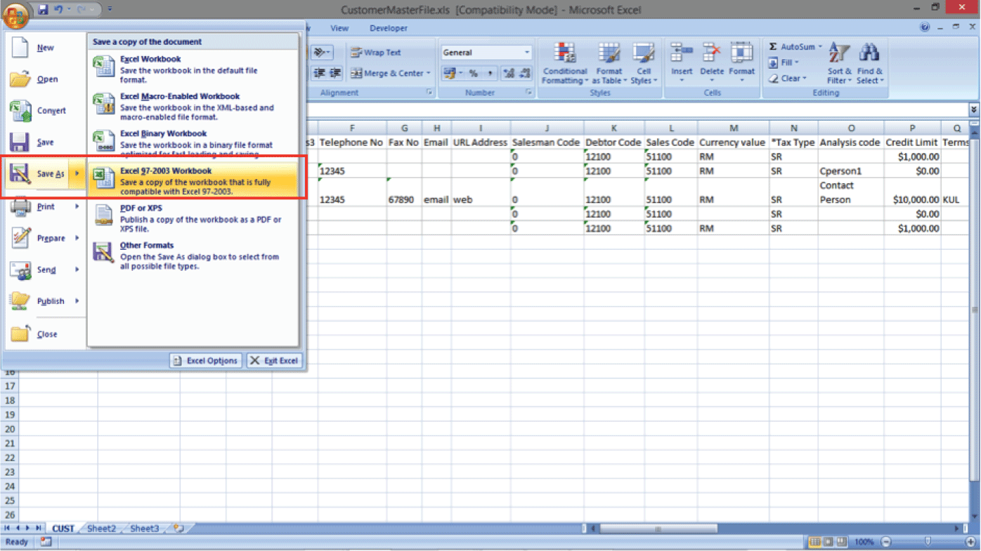The image size is (981, 551).
Task: Switch to the Developer ribbon tab
Action: 389,28
